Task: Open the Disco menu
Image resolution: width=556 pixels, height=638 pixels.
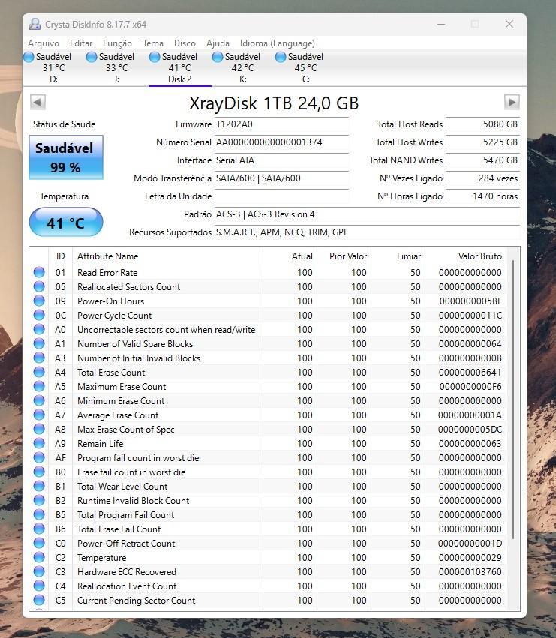Action: (x=185, y=43)
